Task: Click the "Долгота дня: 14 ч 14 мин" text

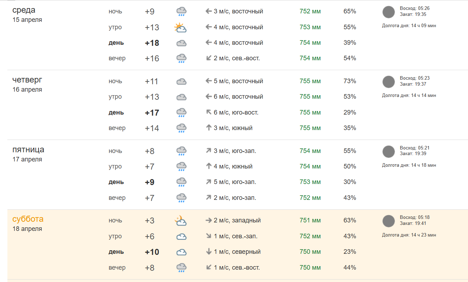Action: [x=409, y=96]
